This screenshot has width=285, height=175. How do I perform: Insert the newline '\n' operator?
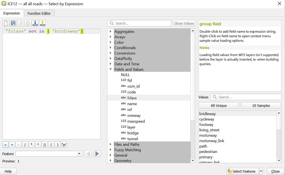pyautogui.click(x=64, y=145)
